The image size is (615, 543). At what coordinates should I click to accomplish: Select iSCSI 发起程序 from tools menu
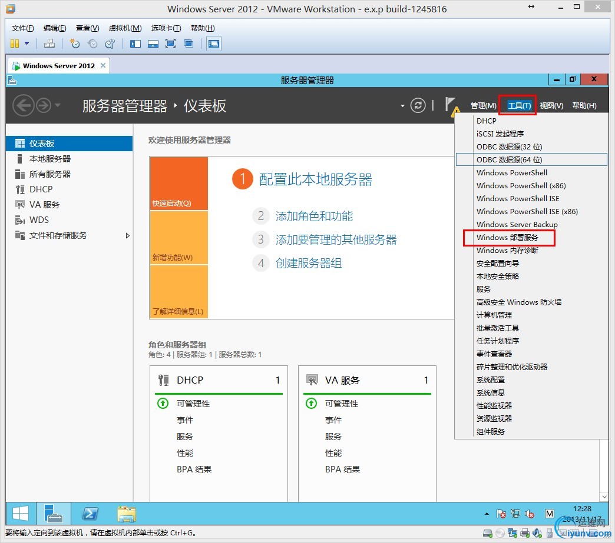tap(500, 134)
